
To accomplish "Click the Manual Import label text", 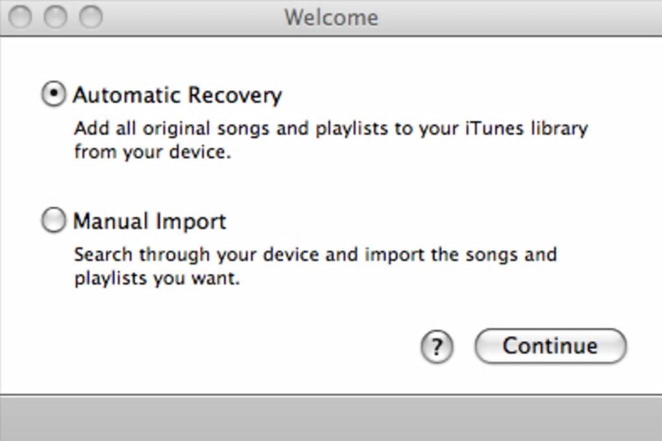I will pyautogui.click(x=149, y=221).
